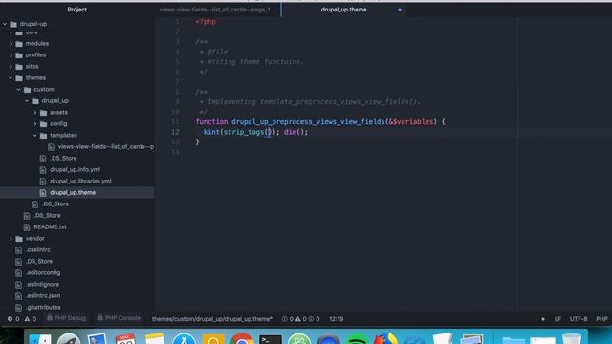Open drupal_up.info.yml in the tree

pos(75,170)
